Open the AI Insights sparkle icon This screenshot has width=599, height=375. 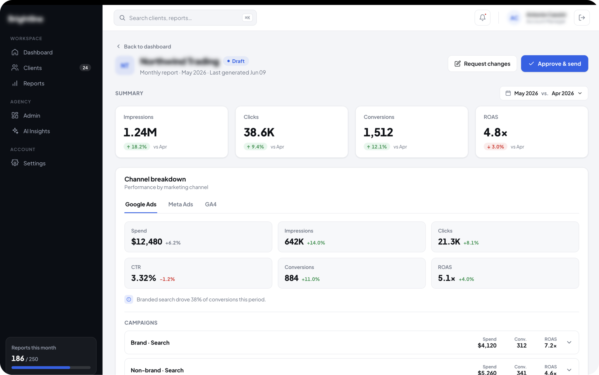coord(15,131)
